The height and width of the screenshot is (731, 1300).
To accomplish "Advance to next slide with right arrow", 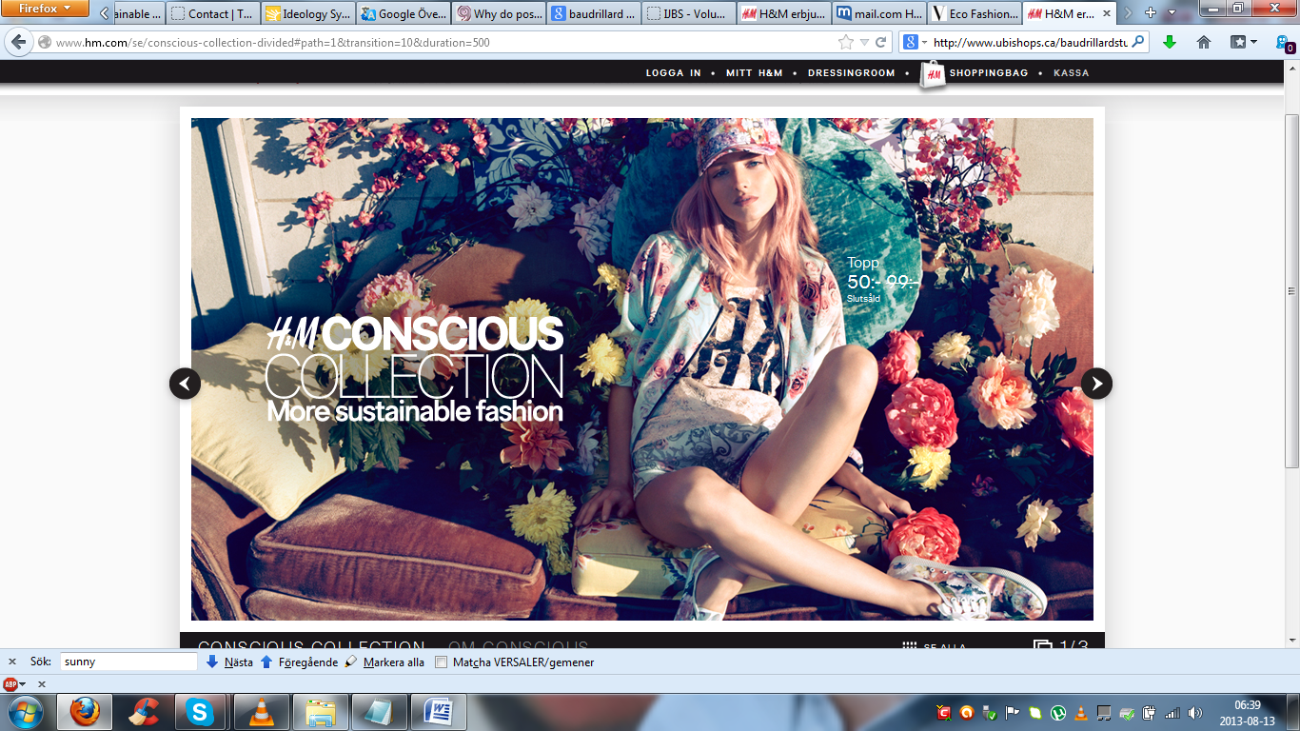I will pos(1096,384).
